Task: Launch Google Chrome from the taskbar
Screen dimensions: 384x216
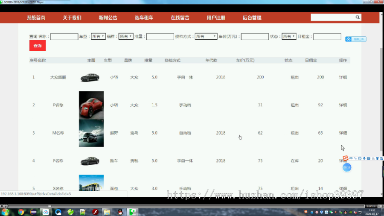Action: (21, 212)
